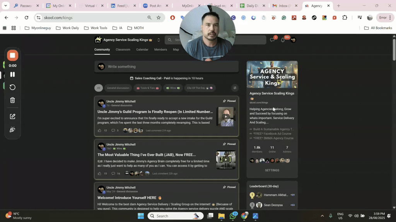The width and height of the screenshot is (396, 222).
Task: Open the Build A Sustainable Agency link
Action: (x=273, y=129)
